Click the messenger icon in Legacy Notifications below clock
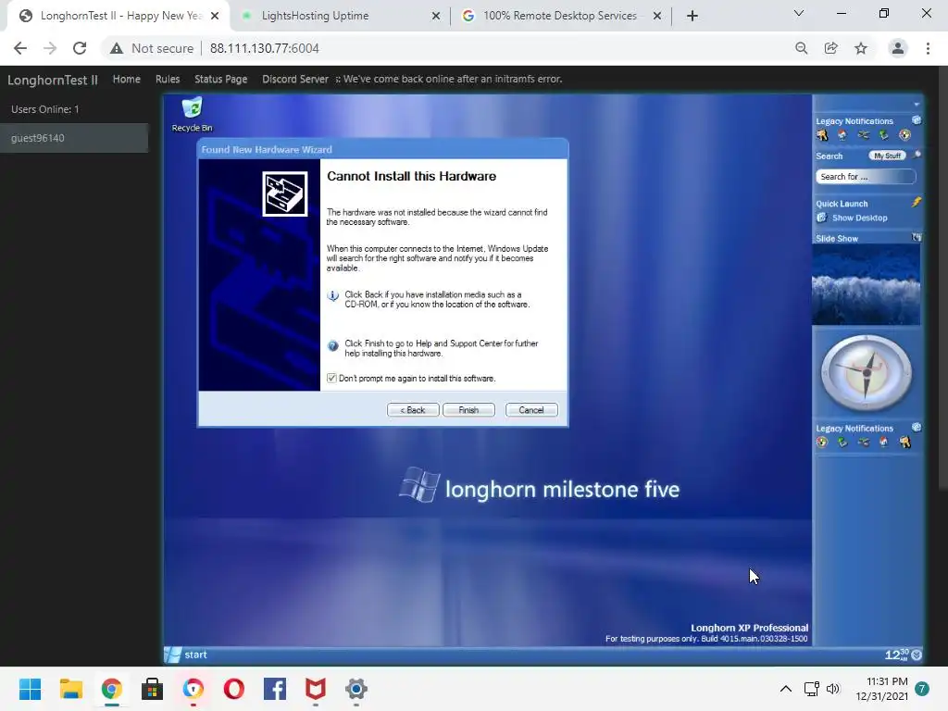This screenshot has width=948, height=711. click(x=884, y=442)
